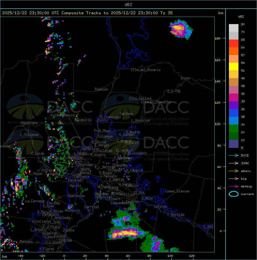Select the dark orange swatch below 60
The image size is (257, 260).
point(234,51)
